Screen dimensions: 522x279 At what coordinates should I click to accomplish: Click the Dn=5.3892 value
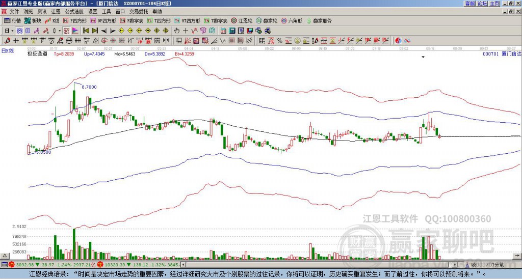click(155, 54)
